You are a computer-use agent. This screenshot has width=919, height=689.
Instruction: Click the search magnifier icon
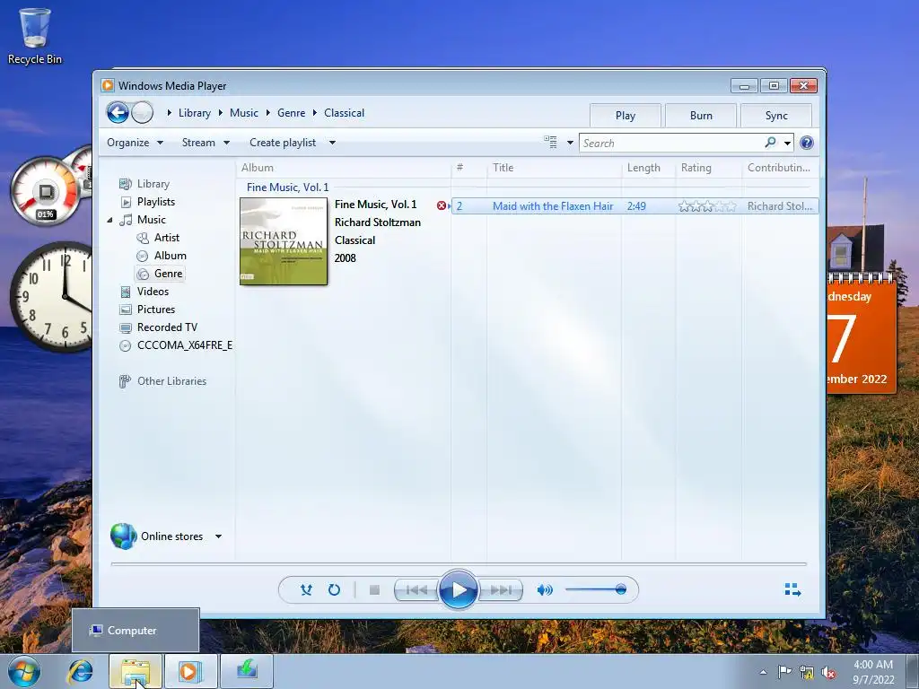(x=770, y=143)
